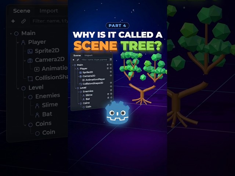Collapse the Coins node arrow in small Scene dock
This screenshot has height=176, width=235.
point(78,103)
